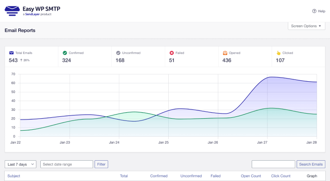Expand the Screen Options dropdown
Screen dimensions: 330x181
click(x=306, y=26)
